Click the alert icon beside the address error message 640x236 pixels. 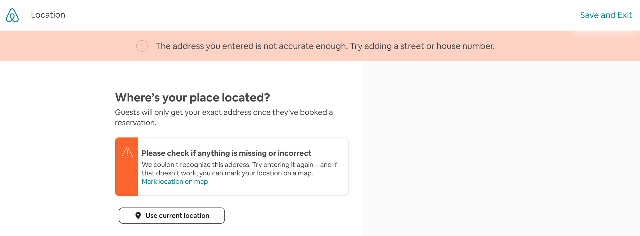[x=142, y=46]
